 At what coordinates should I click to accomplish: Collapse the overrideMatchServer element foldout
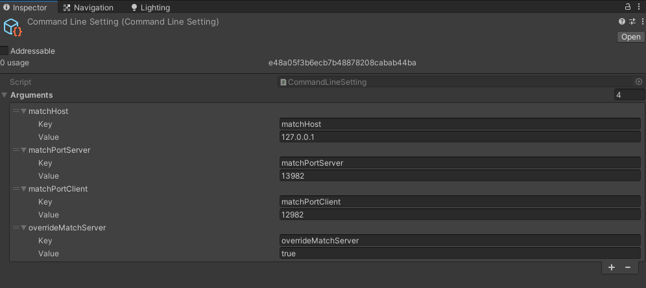tap(23, 228)
